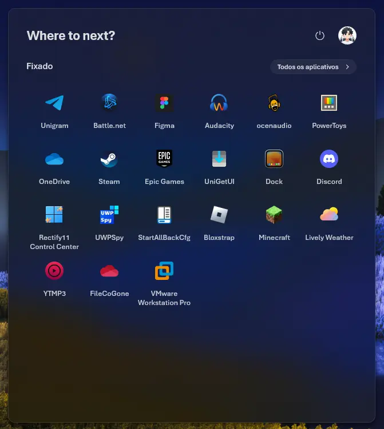Launch Discord icon
This screenshot has height=429, width=384.
(x=329, y=159)
